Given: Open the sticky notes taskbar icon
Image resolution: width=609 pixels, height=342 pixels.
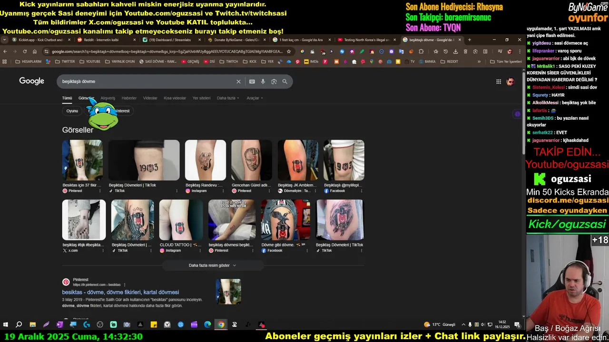Looking at the screenshot, I should click(x=154, y=324).
